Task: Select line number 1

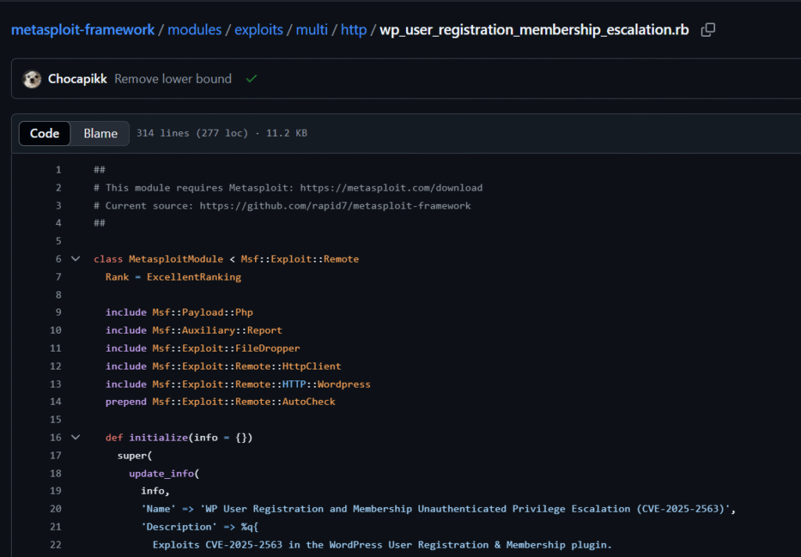Action: point(58,170)
